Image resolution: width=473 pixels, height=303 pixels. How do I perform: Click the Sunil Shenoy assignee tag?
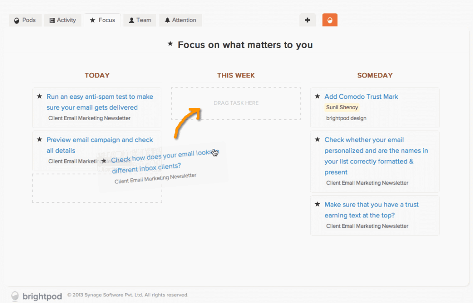pyautogui.click(x=342, y=107)
